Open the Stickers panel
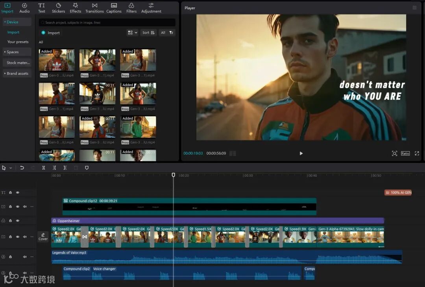 (x=58, y=7)
